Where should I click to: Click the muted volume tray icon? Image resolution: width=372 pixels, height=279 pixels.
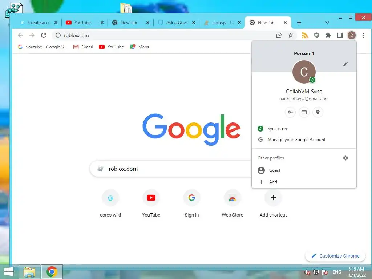(307, 272)
